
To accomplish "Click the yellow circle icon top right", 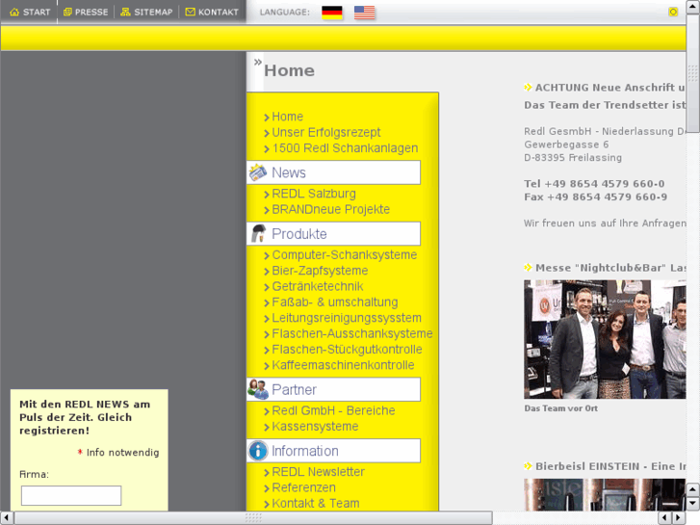I will [673, 13].
